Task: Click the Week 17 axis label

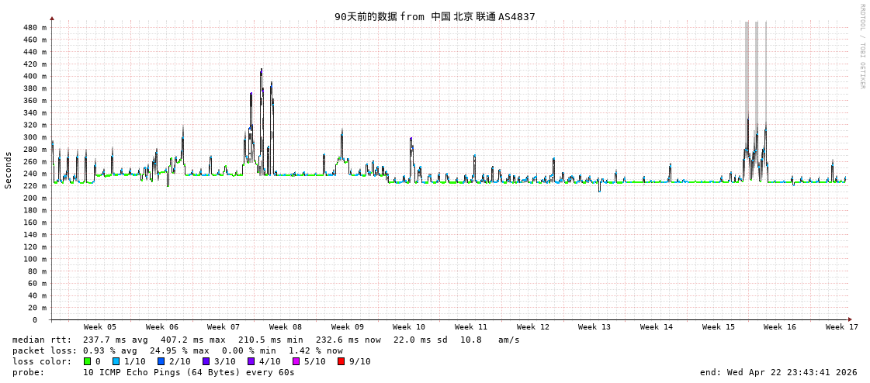Action: click(x=841, y=327)
